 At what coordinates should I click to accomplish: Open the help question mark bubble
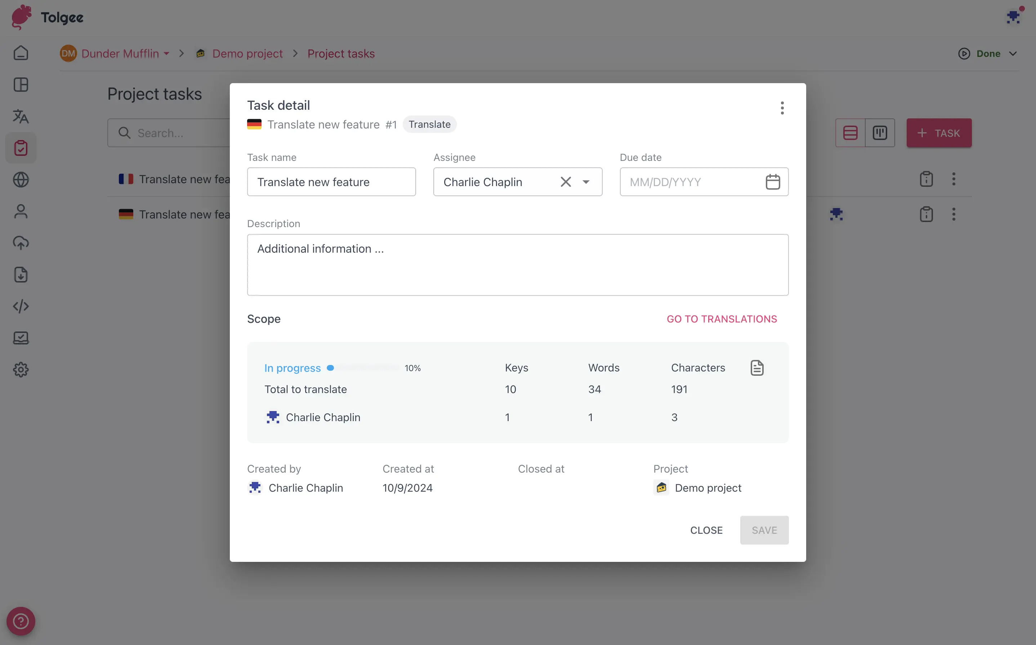(x=21, y=621)
